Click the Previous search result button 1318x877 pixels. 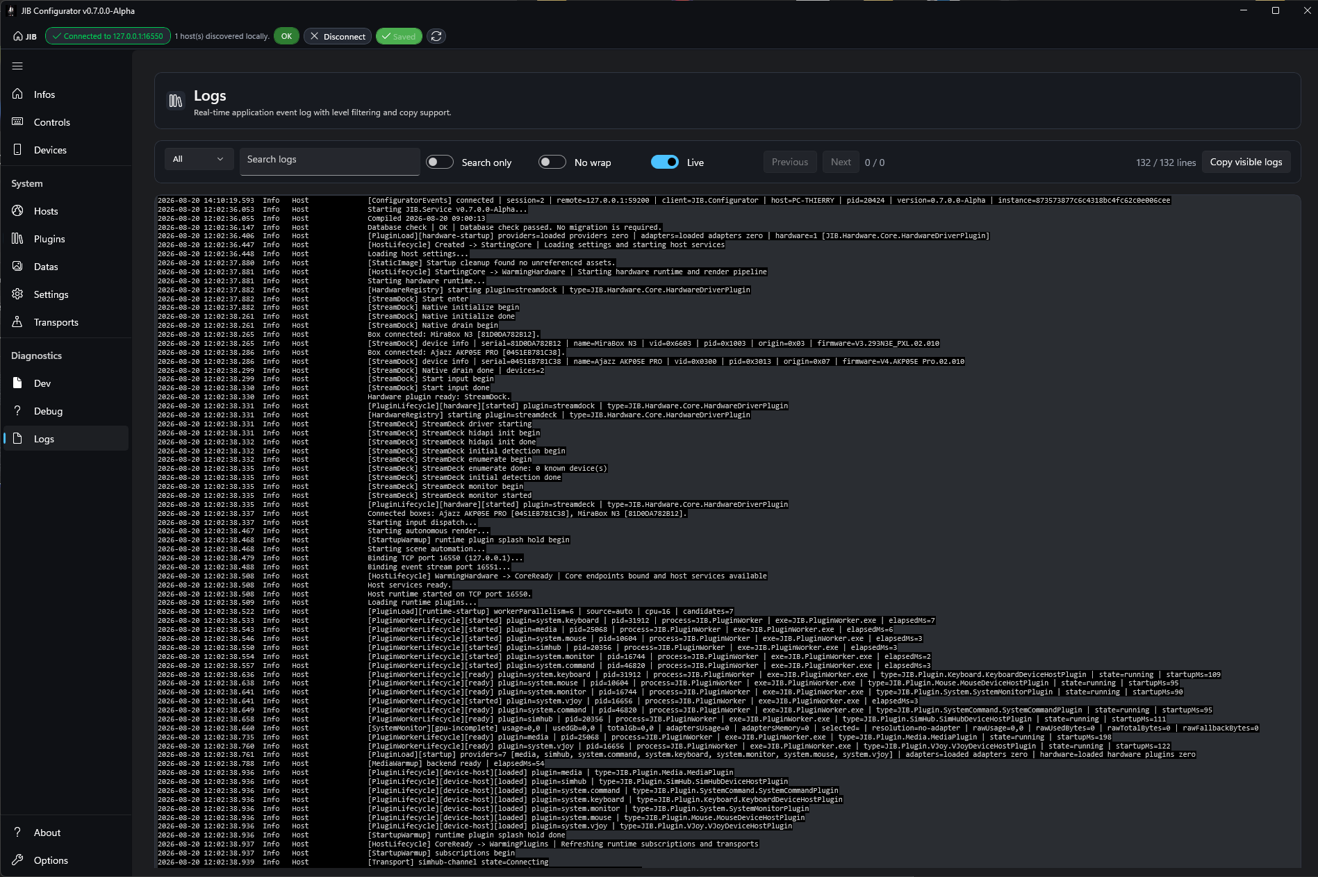click(790, 162)
